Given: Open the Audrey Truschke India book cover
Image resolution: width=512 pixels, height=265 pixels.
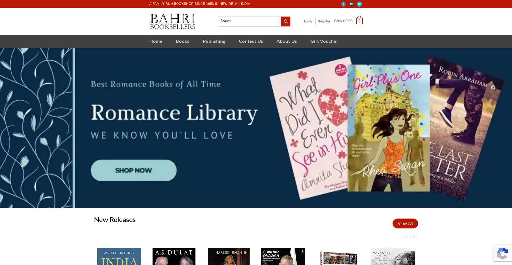Looking at the screenshot, I should pyautogui.click(x=119, y=256).
